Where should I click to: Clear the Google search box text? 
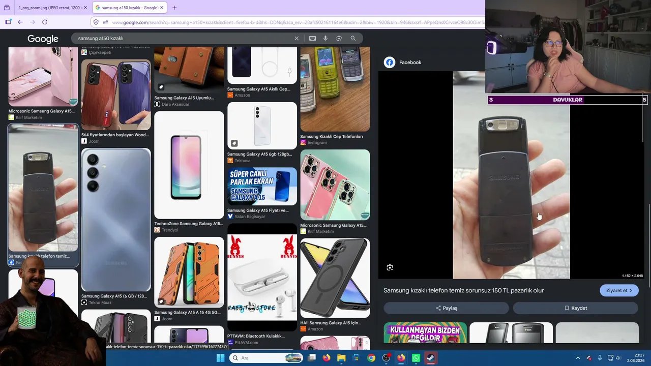(x=297, y=38)
